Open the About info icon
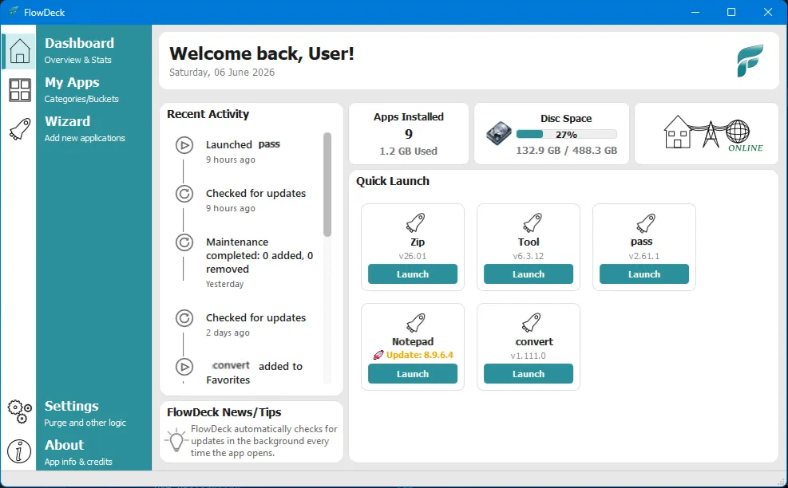 tap(20, 451)
